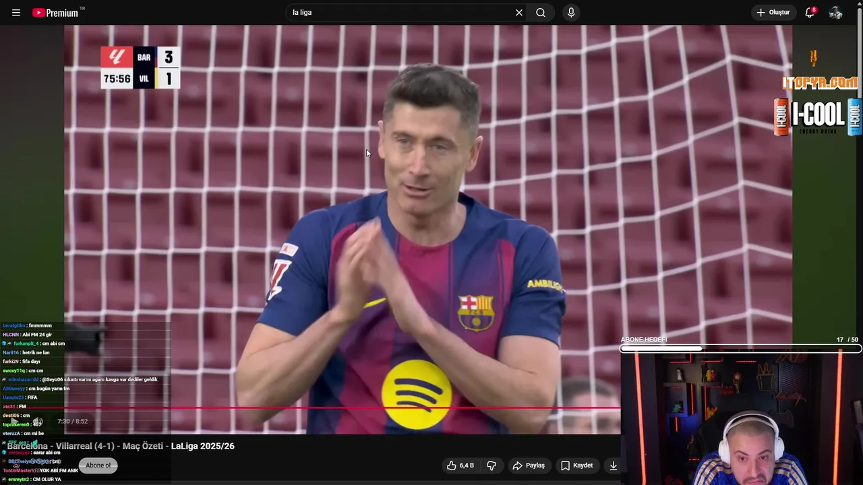Viewport: 863px width, 485px height.
Task: Select chat message 'hetrik ne lan'
Action: 36,353
